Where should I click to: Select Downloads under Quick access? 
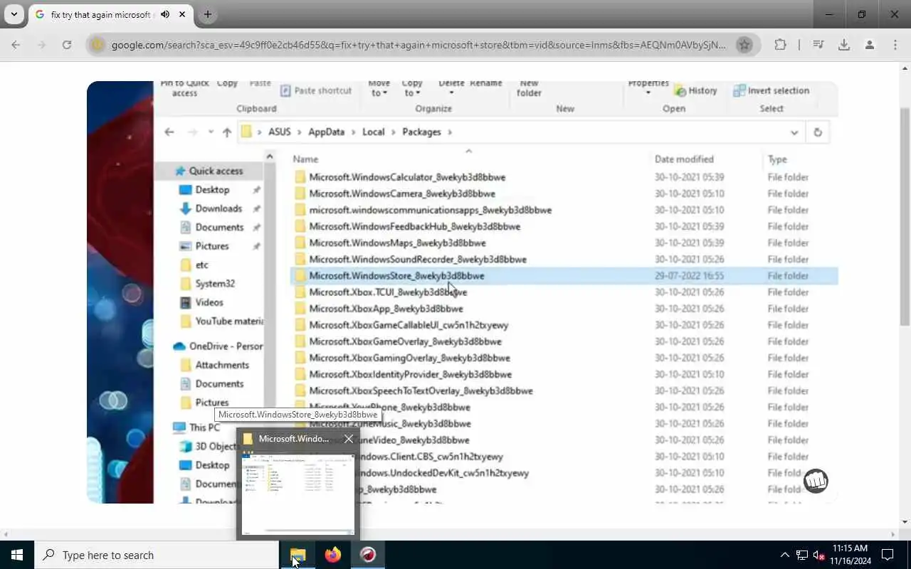pos(218,208)
